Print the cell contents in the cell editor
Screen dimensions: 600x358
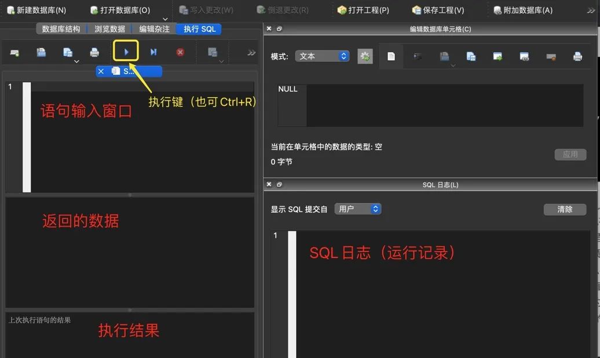(577, 56)
